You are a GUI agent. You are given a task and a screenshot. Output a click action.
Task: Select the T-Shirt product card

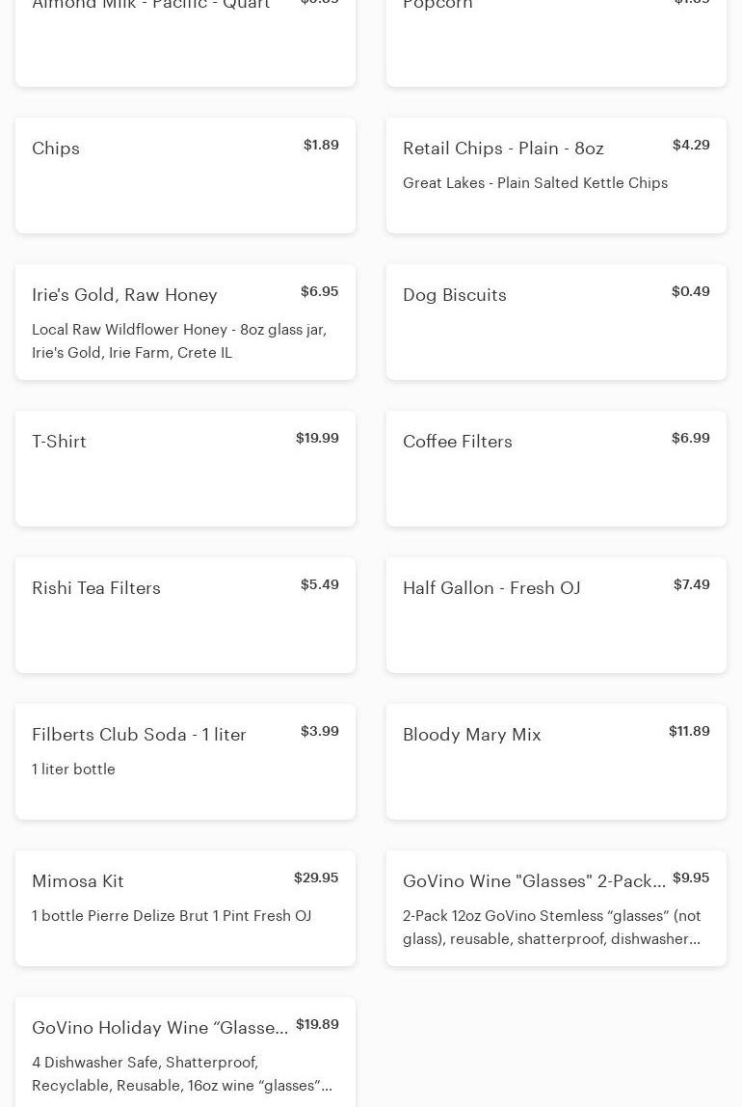(x=185, y=469)
